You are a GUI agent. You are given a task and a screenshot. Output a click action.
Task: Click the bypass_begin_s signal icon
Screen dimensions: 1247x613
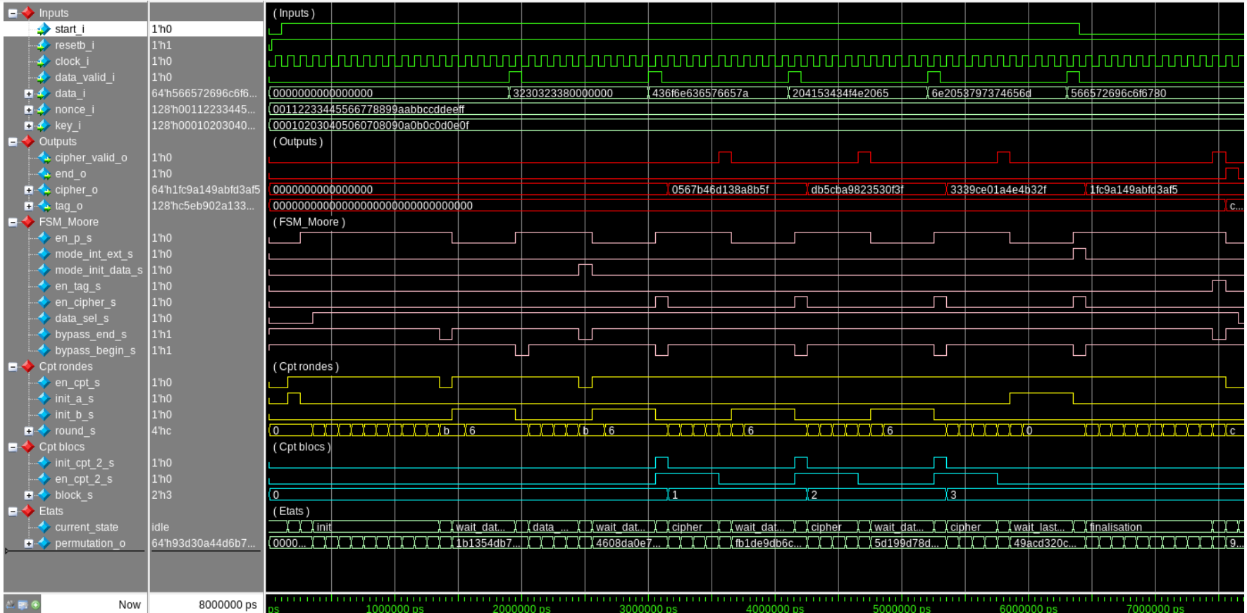point(44,350)
